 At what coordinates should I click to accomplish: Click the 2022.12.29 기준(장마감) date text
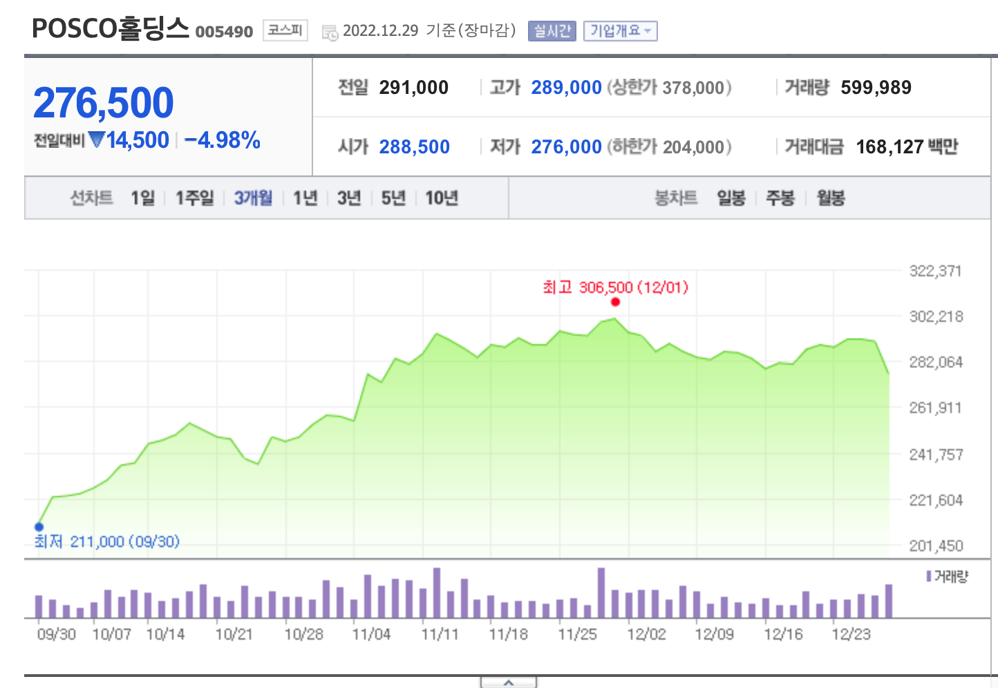pos(429,31)
